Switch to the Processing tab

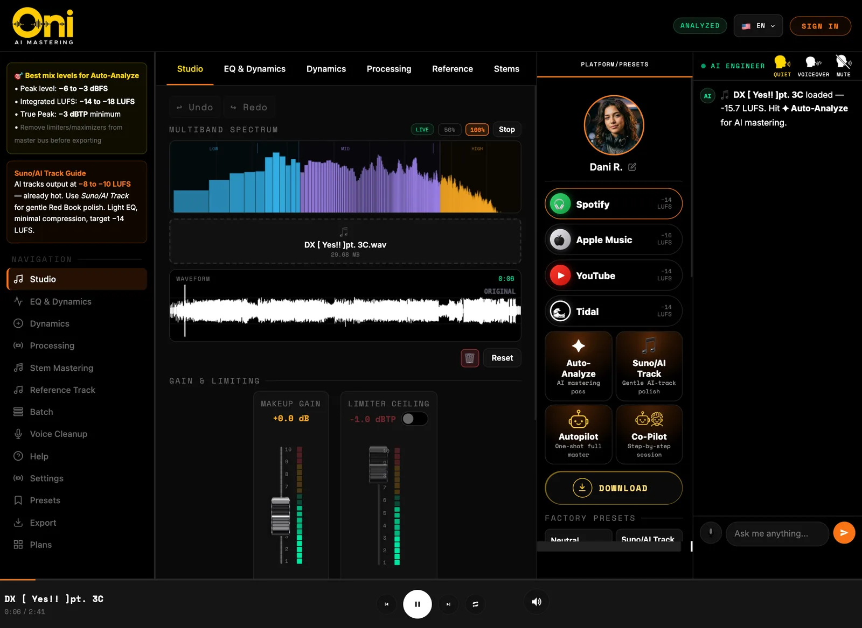[x=389, y=69]
